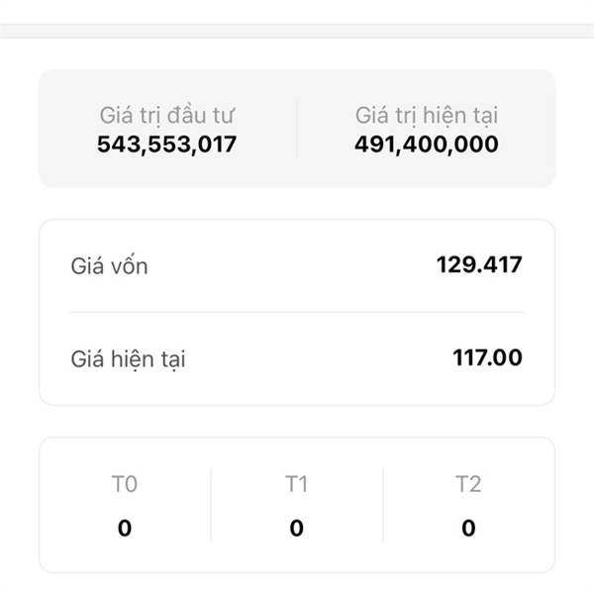
Task: Tap the Giá trị đầu tư label
Action: pos(167,116)
